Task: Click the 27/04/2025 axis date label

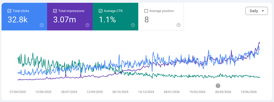Action: (x=18, y=92)
